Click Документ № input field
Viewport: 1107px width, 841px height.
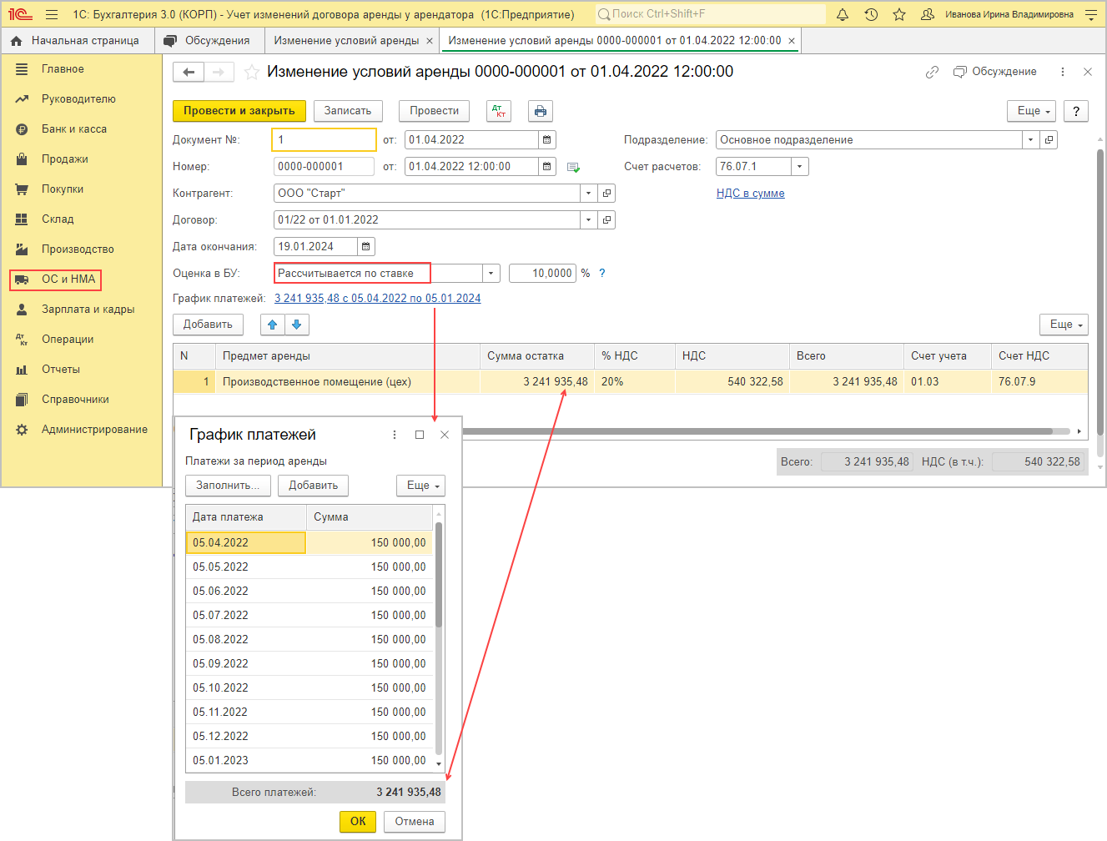pos(324,140)
